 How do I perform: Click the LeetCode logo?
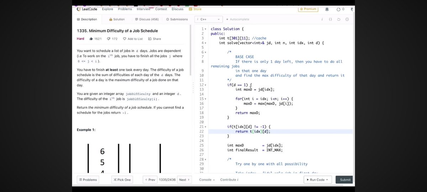click(x=87, y=9)
